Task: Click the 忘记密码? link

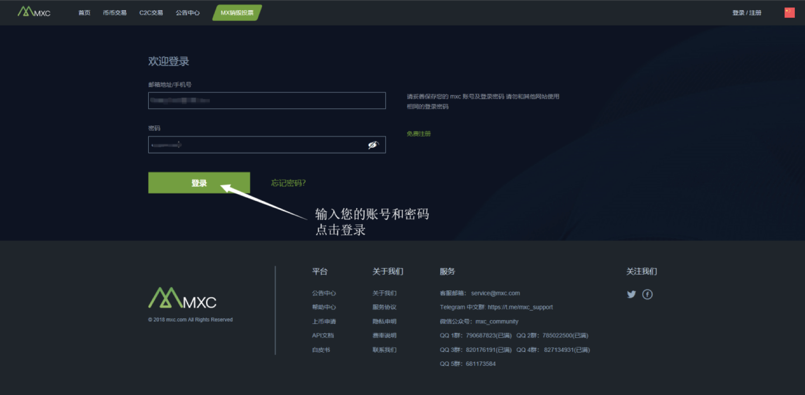Action: [x=289, y=183]
